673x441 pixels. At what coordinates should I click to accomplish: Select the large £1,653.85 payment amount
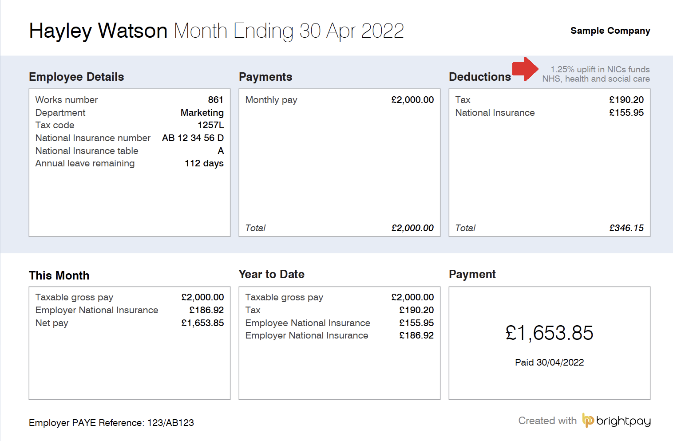550,333
